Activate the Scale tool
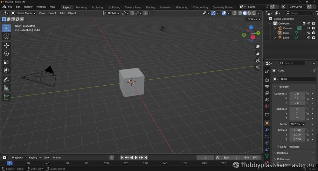318x171 pixels. [6, 62]
